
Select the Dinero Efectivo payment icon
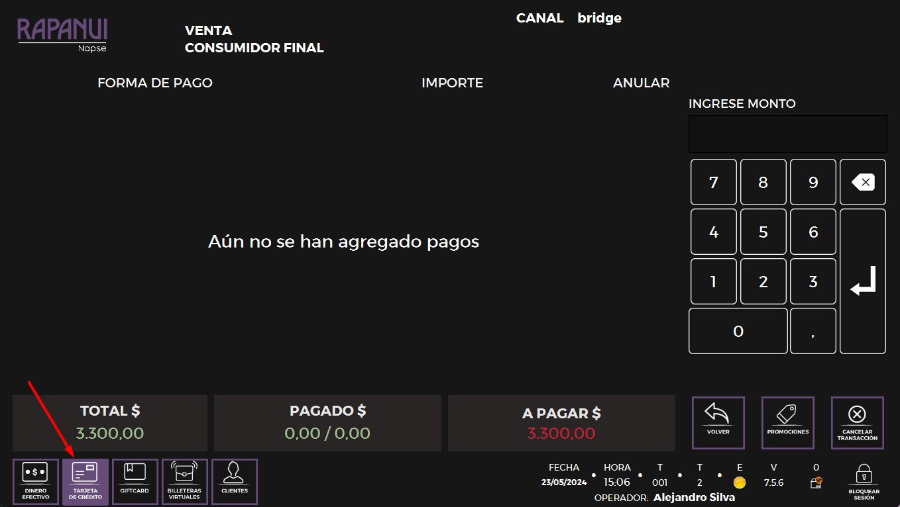pyautogui.click(x=36, y=481)
